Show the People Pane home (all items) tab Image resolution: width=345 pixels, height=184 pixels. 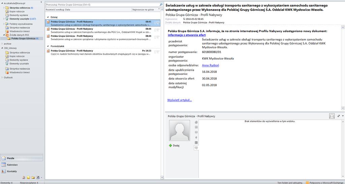pos(196,122)
